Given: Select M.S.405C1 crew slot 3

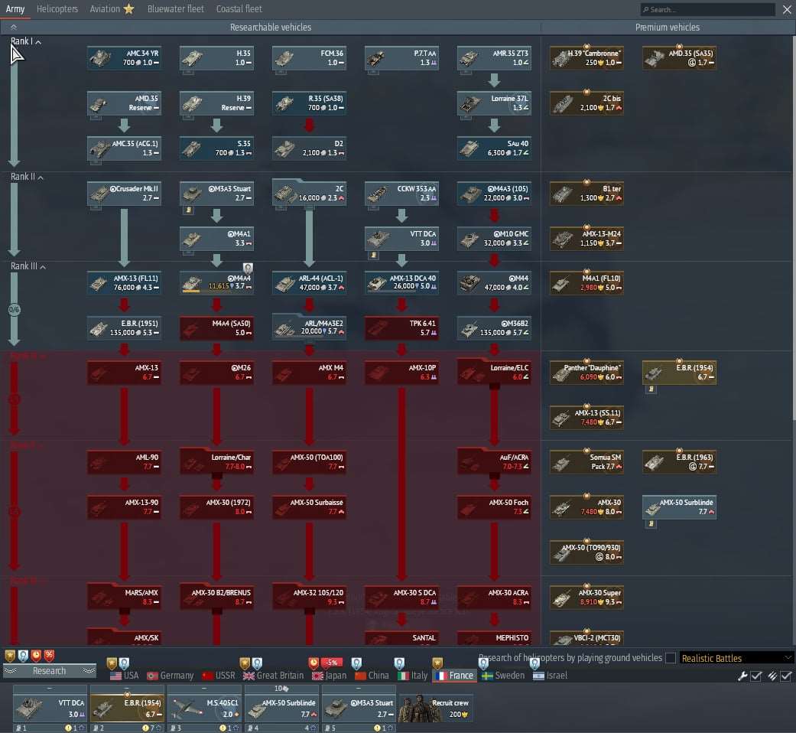Looking at the screenshot, I should pos(204,709).
